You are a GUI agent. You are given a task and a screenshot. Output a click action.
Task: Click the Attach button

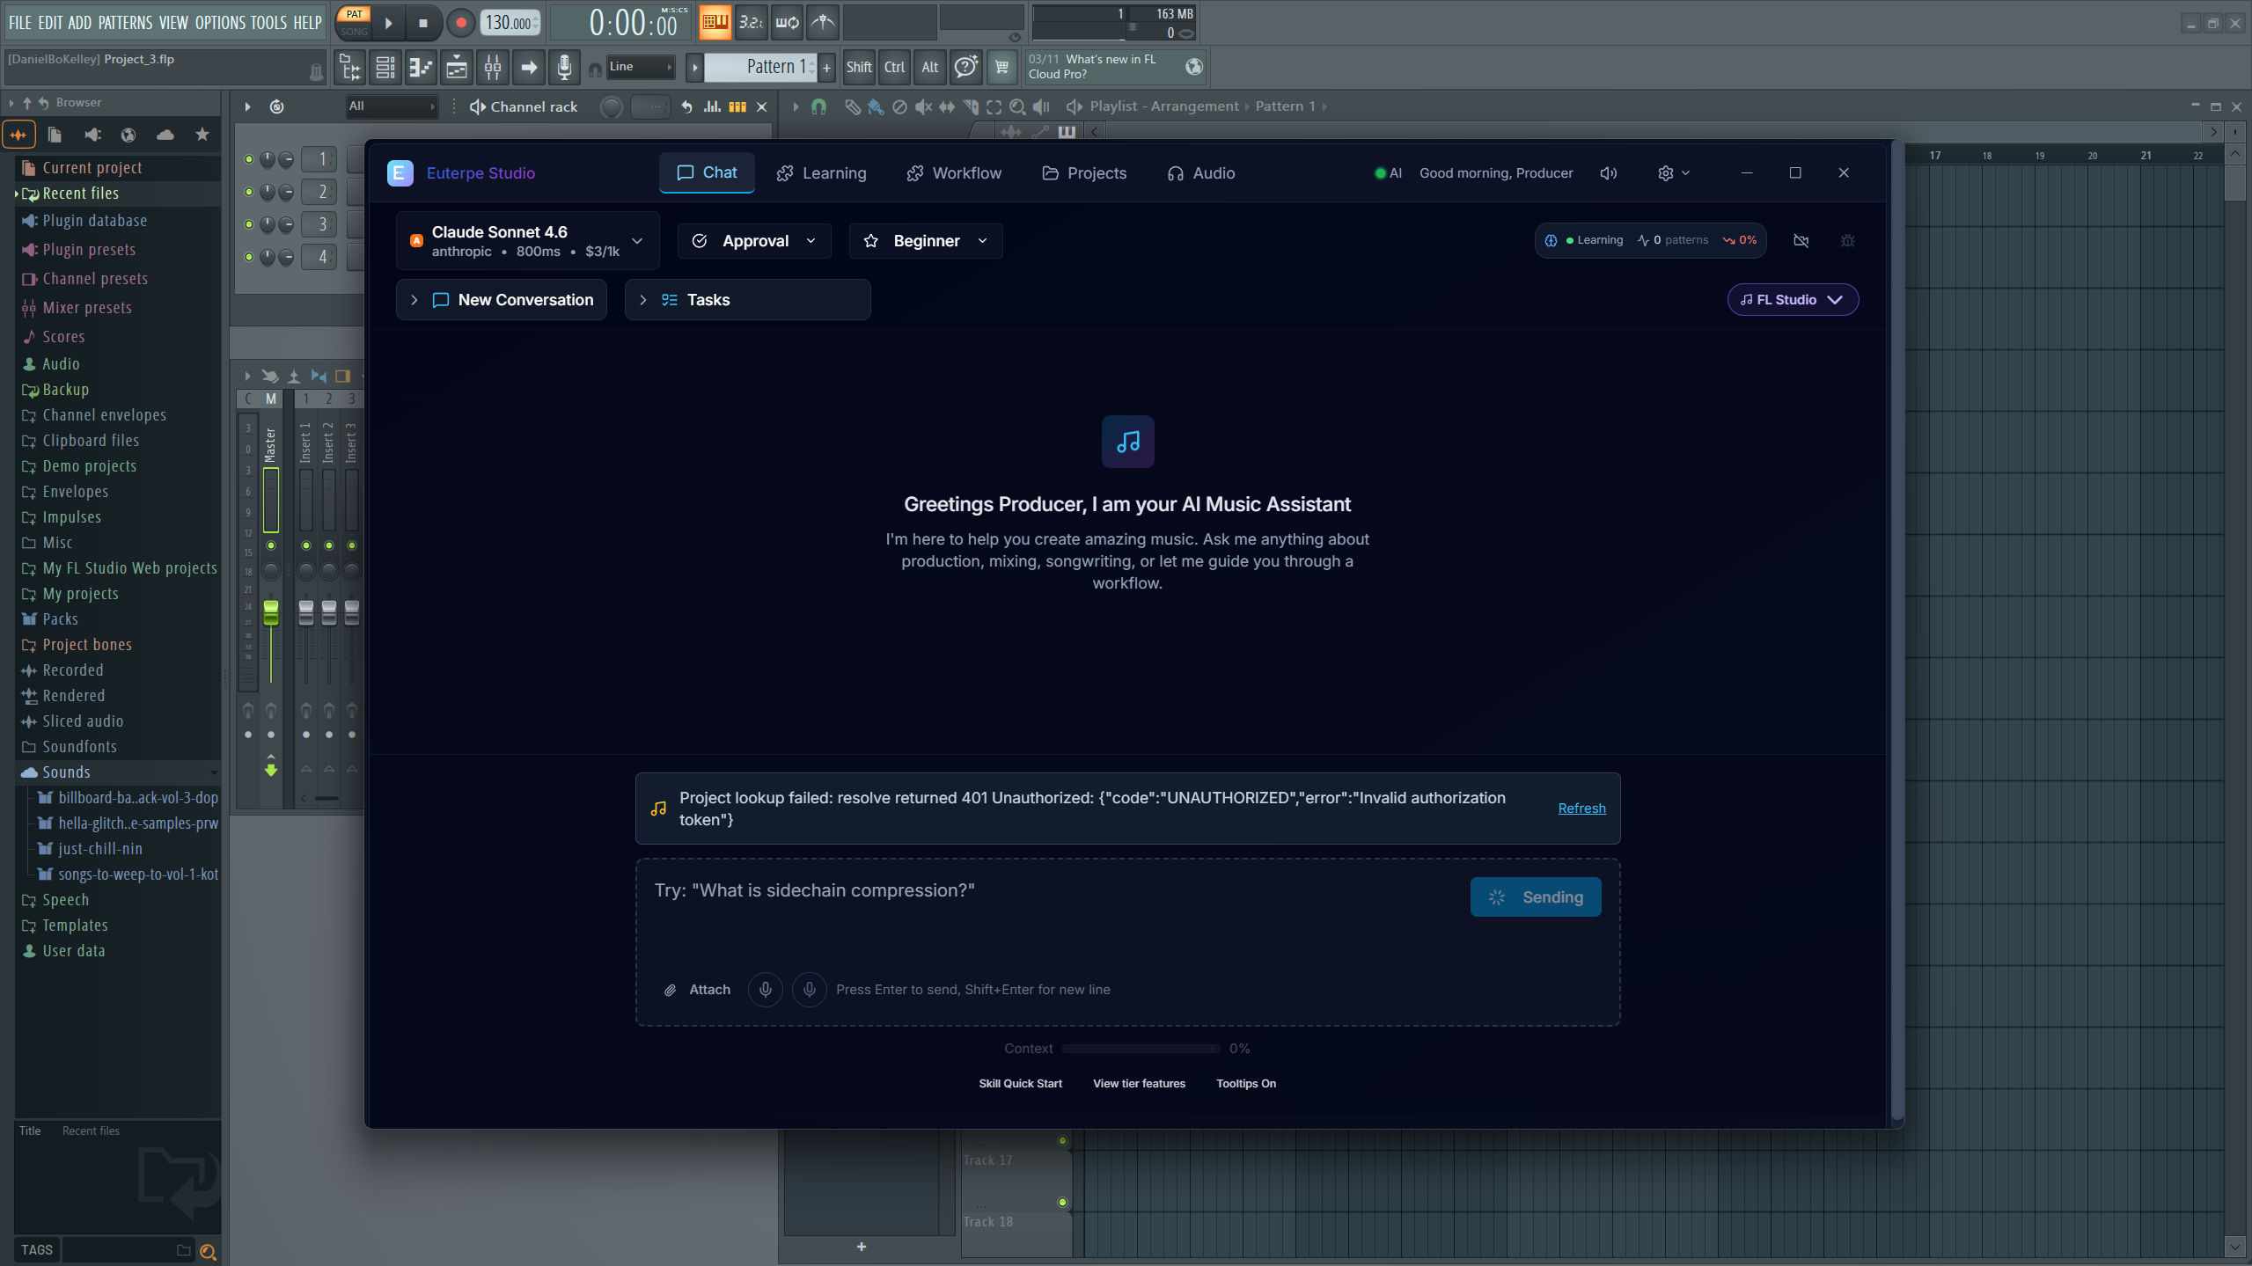[x=697, y=990]
